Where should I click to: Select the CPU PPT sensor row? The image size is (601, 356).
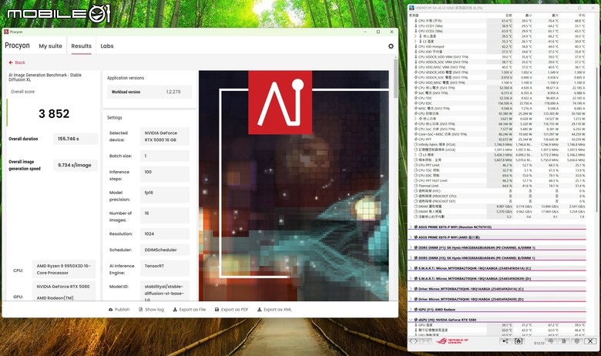[498, 139]
